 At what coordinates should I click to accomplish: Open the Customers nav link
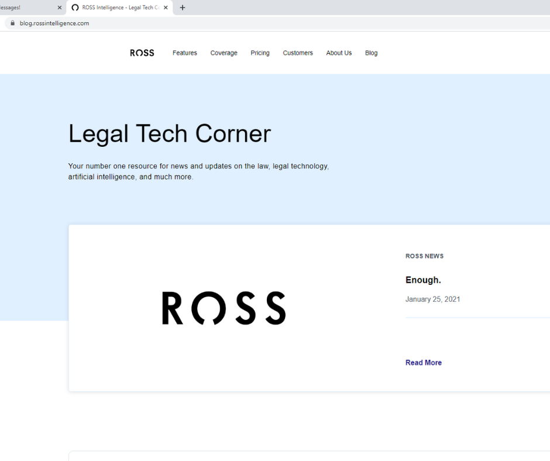[x=298, y=53]
